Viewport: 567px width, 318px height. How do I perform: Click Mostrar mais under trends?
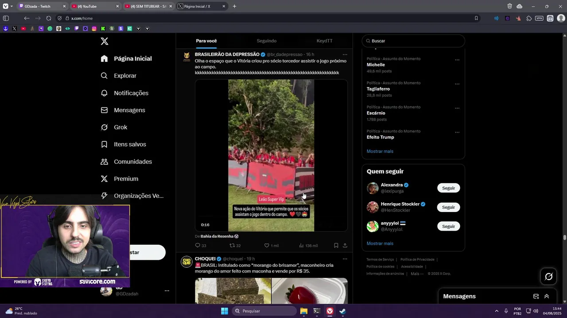click(380, 151)
